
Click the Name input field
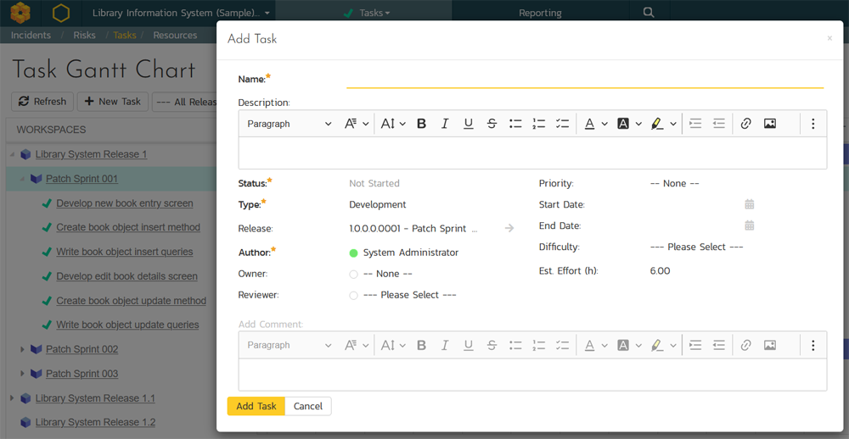tap(584, 79)
